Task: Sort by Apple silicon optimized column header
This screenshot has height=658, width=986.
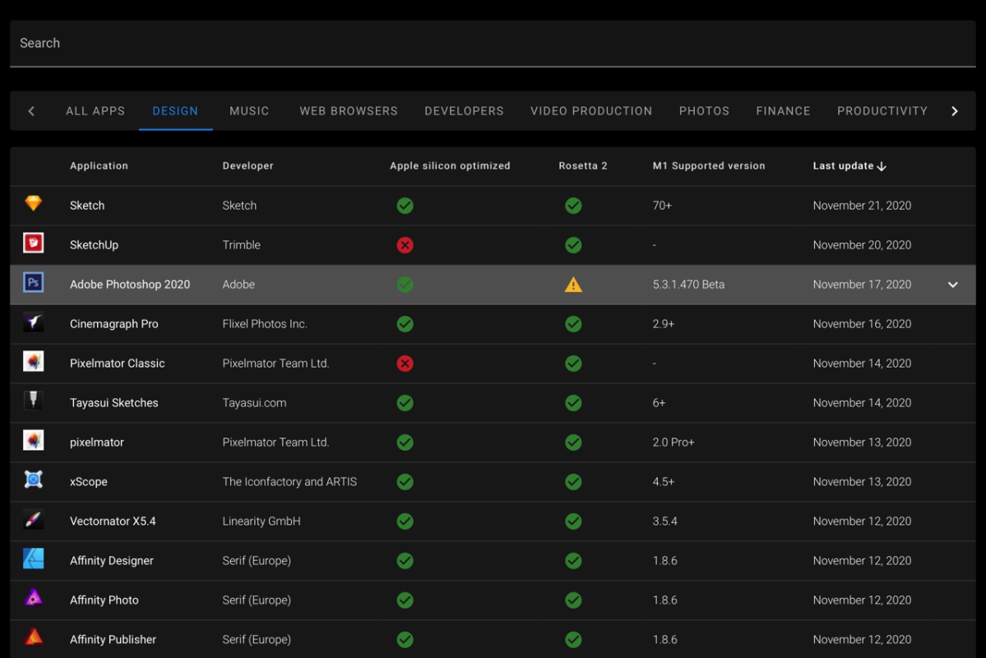Action: coord(451,166)
